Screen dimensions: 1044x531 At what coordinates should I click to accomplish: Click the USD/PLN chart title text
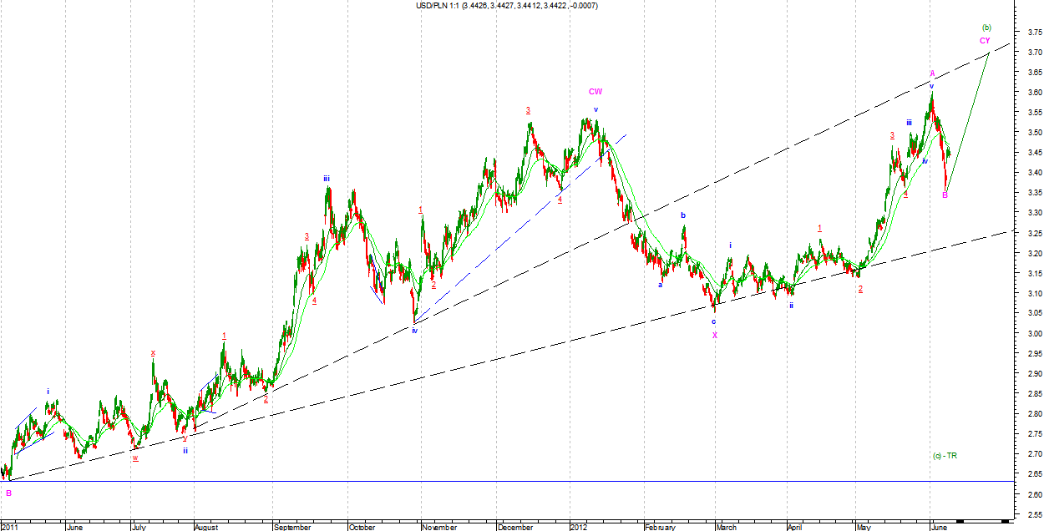506,6
